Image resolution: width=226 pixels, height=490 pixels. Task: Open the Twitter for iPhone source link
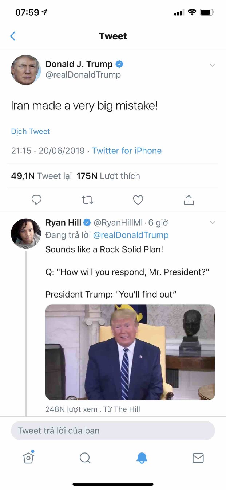click(127, 151)
